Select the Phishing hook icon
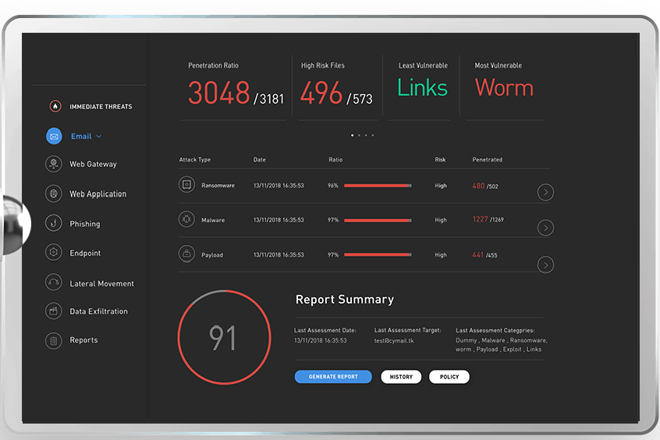 pyautogui.click(x=54, y=224)
